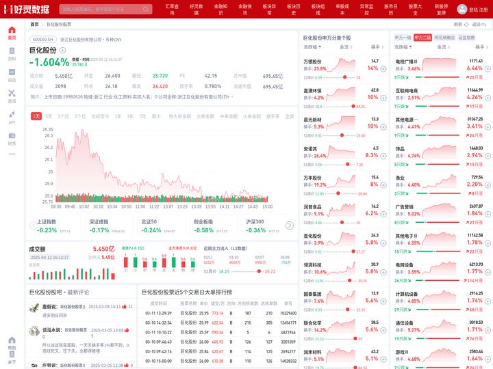
Task: Open 新股停复牌 in top navigation
Action: (x=442, y=10)
